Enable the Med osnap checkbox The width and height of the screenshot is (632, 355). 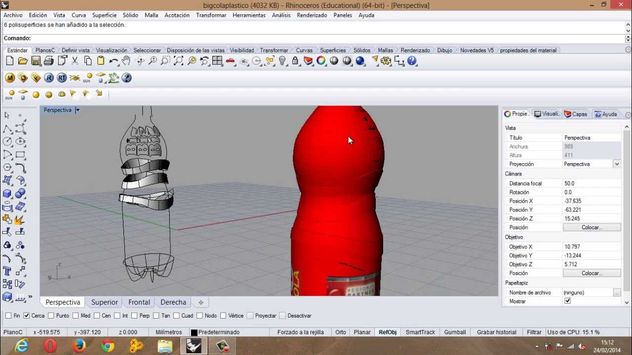[76, 316]
